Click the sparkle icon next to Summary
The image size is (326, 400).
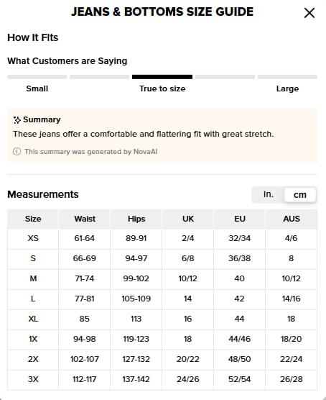(x=17, y=120)
